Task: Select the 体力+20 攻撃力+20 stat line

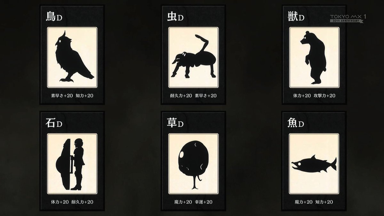Action: [x=314, y=96]
